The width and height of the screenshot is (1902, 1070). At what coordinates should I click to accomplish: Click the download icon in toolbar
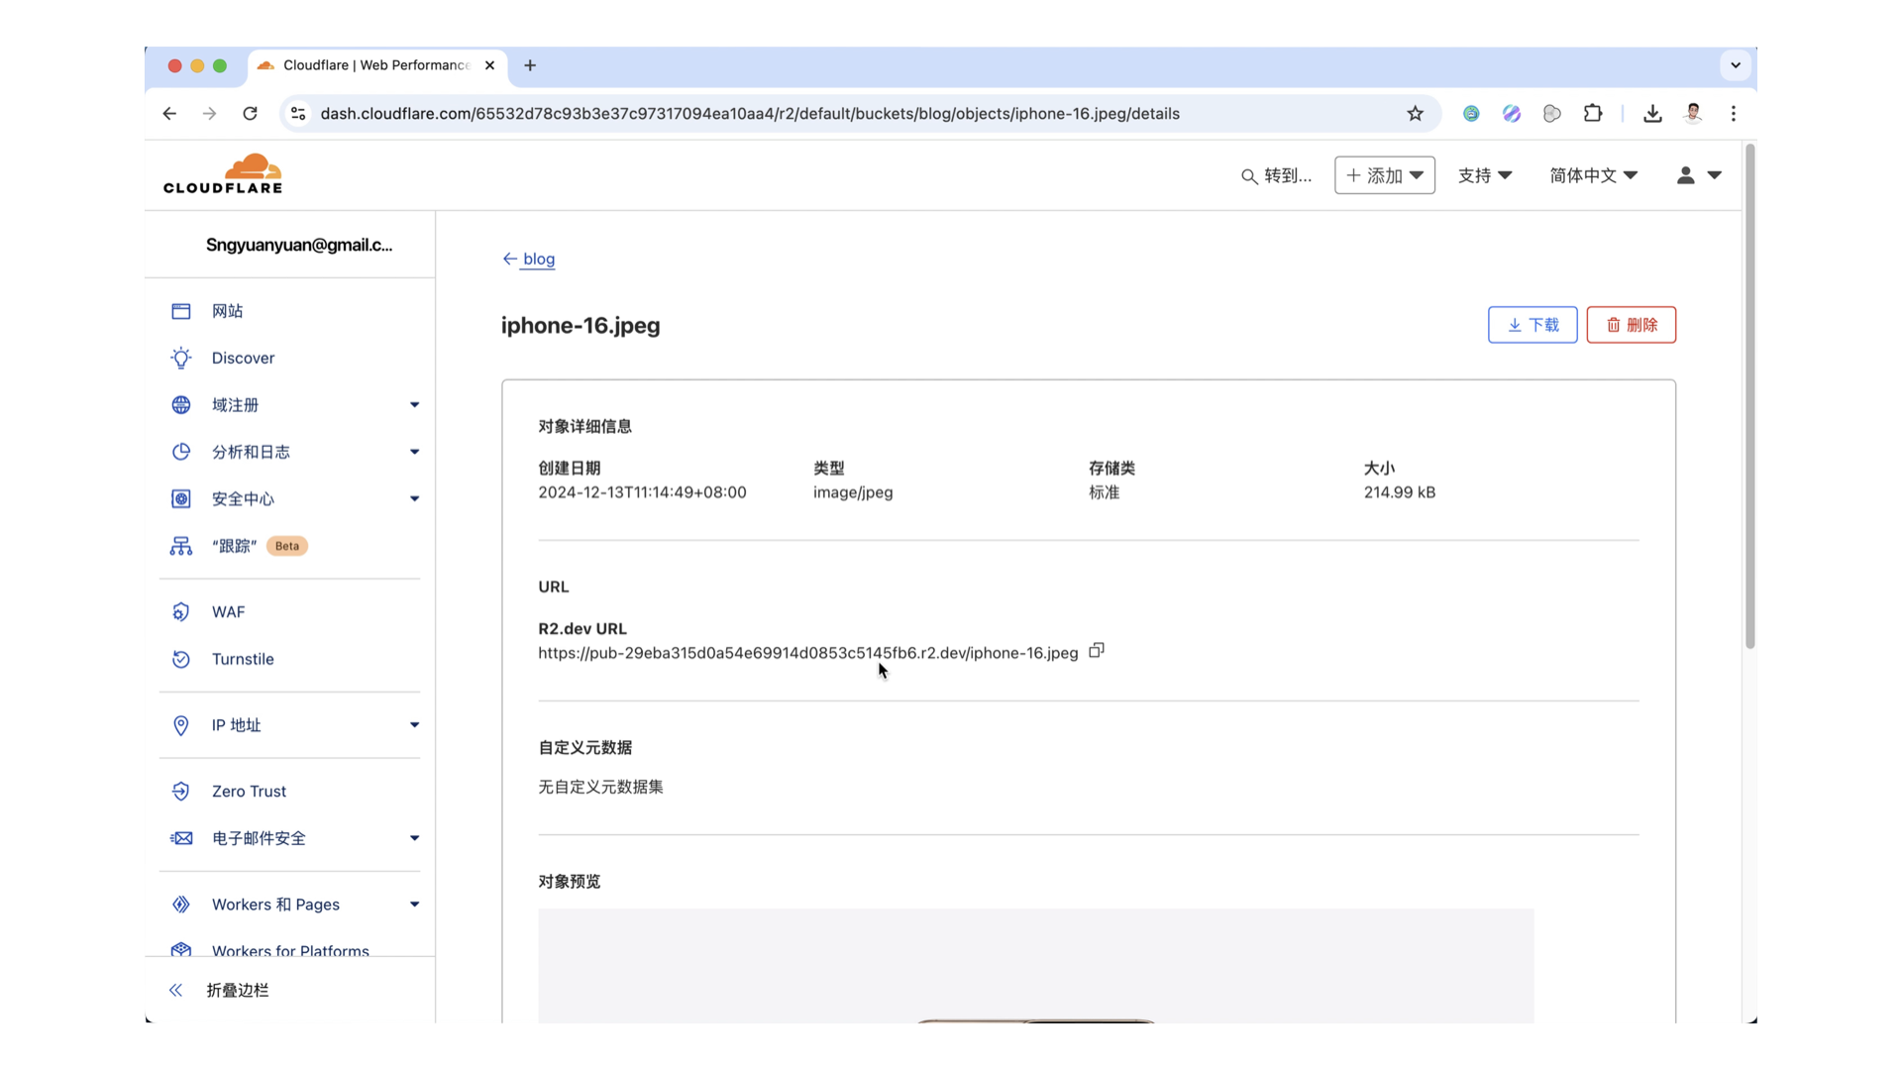[1651, 114]
